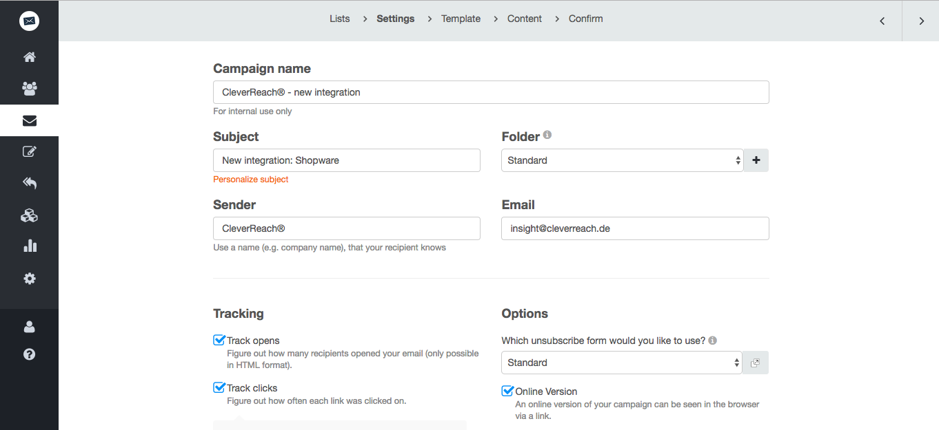Click the 'For internal use only' hint text
The height and width of the screenshot is (430, 939).
point(252,111)
